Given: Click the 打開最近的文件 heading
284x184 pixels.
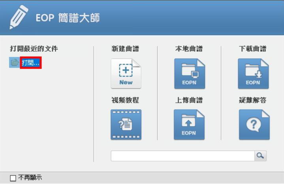Looking at the screenshot, I should 34,49.
